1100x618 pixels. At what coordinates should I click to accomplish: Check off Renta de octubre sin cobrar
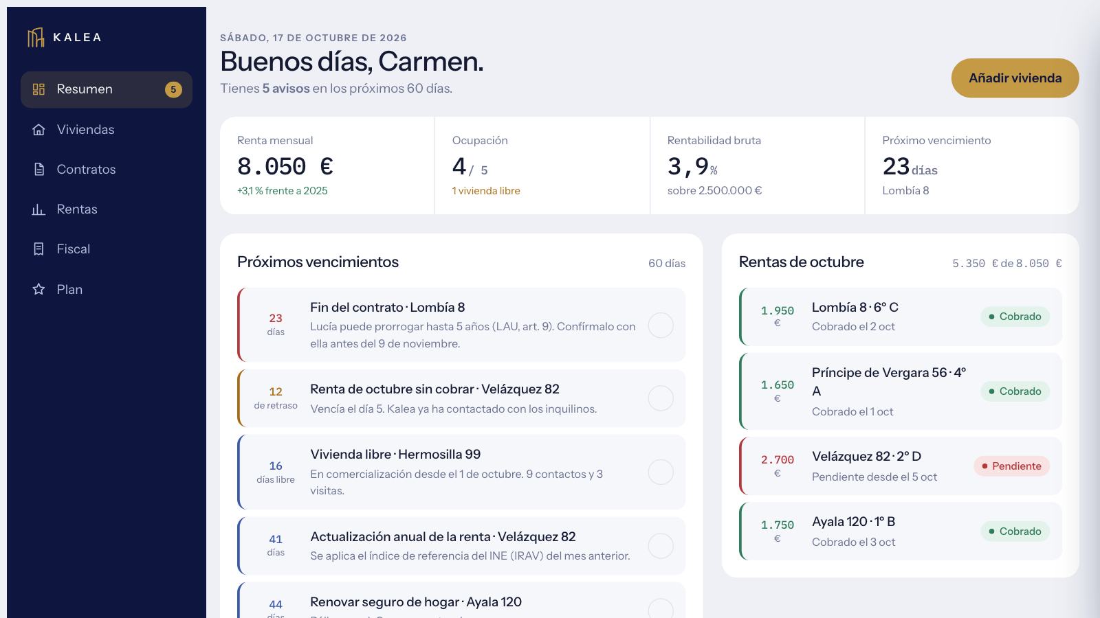coord(661,398)
